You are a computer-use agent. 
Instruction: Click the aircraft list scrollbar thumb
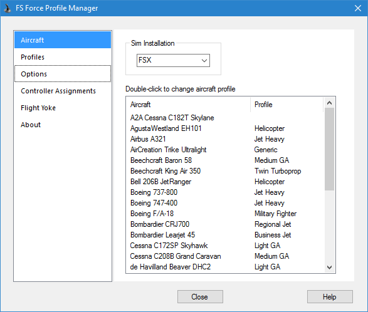[329, 149]
